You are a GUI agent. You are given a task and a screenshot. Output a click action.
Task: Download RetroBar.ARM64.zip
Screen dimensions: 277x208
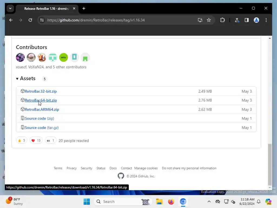tap(42, 109)
